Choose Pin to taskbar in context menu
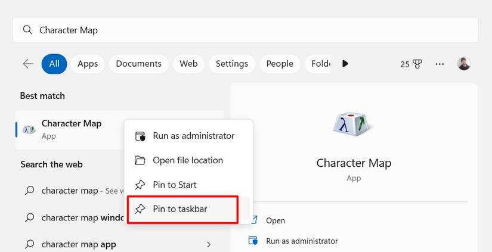Screen dimensions: 492x252 (188, 209)
